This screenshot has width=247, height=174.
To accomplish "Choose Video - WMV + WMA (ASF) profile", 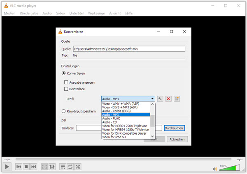I will 126,104.
